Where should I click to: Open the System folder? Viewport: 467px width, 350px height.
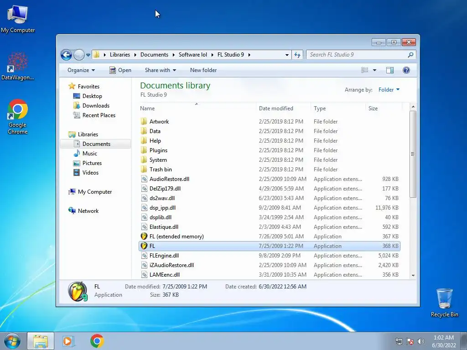click(x=158, y=160)
